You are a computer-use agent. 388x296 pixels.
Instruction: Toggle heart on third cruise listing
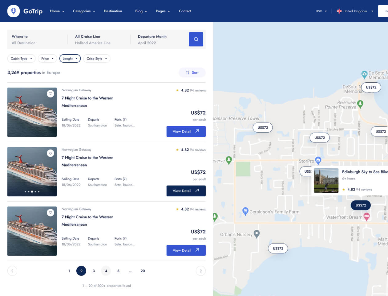(x=51, y=213)
